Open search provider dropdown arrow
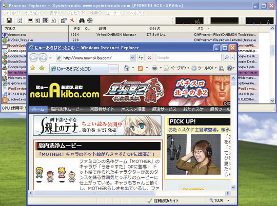 pyautogui.click(x=232, y=57)
